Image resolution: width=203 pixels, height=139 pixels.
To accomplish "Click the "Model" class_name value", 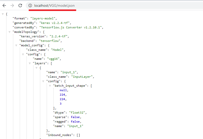I will [57, 50].
